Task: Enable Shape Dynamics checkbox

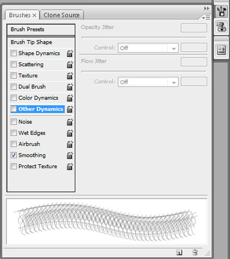Action: pyautogui.click(x=13, y=53)
